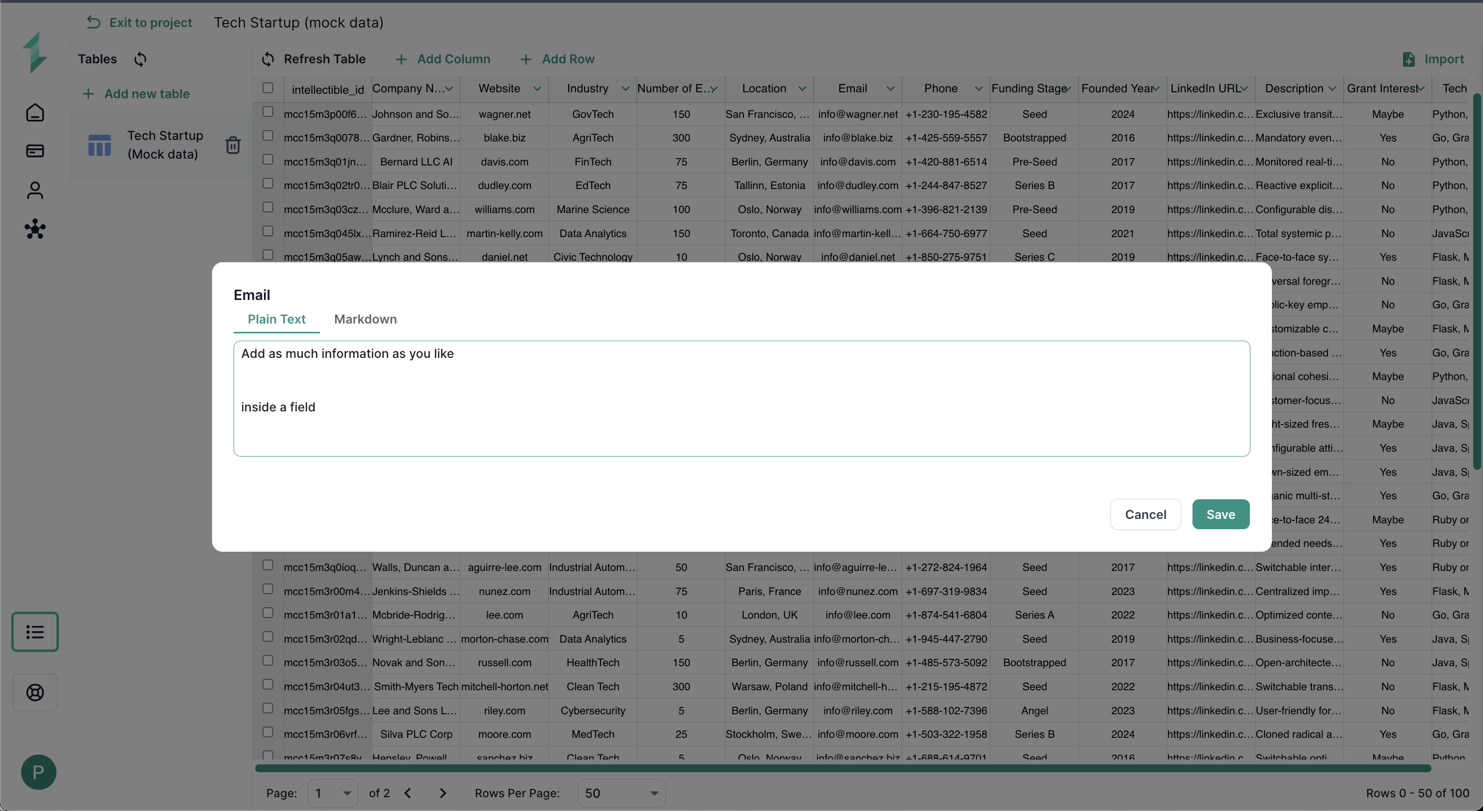Viewport: 1483px width, 811px height.
Task: Select the Plain Text tab
Action: click(276, 319)
